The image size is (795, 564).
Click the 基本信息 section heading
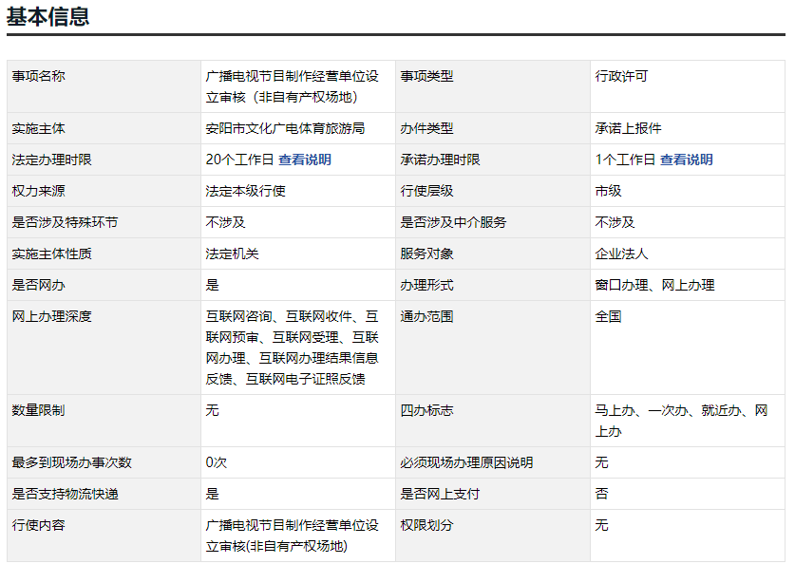point(48,16)
